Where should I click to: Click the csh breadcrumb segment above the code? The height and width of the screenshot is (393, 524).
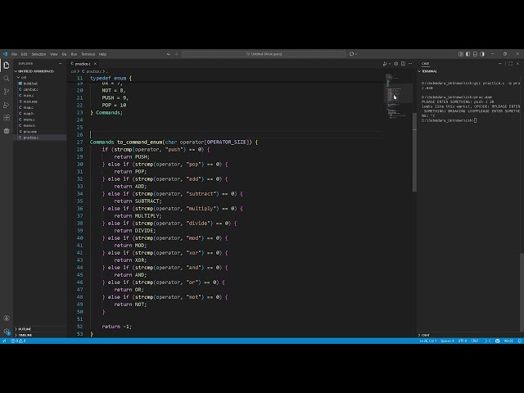coord(74,71)
